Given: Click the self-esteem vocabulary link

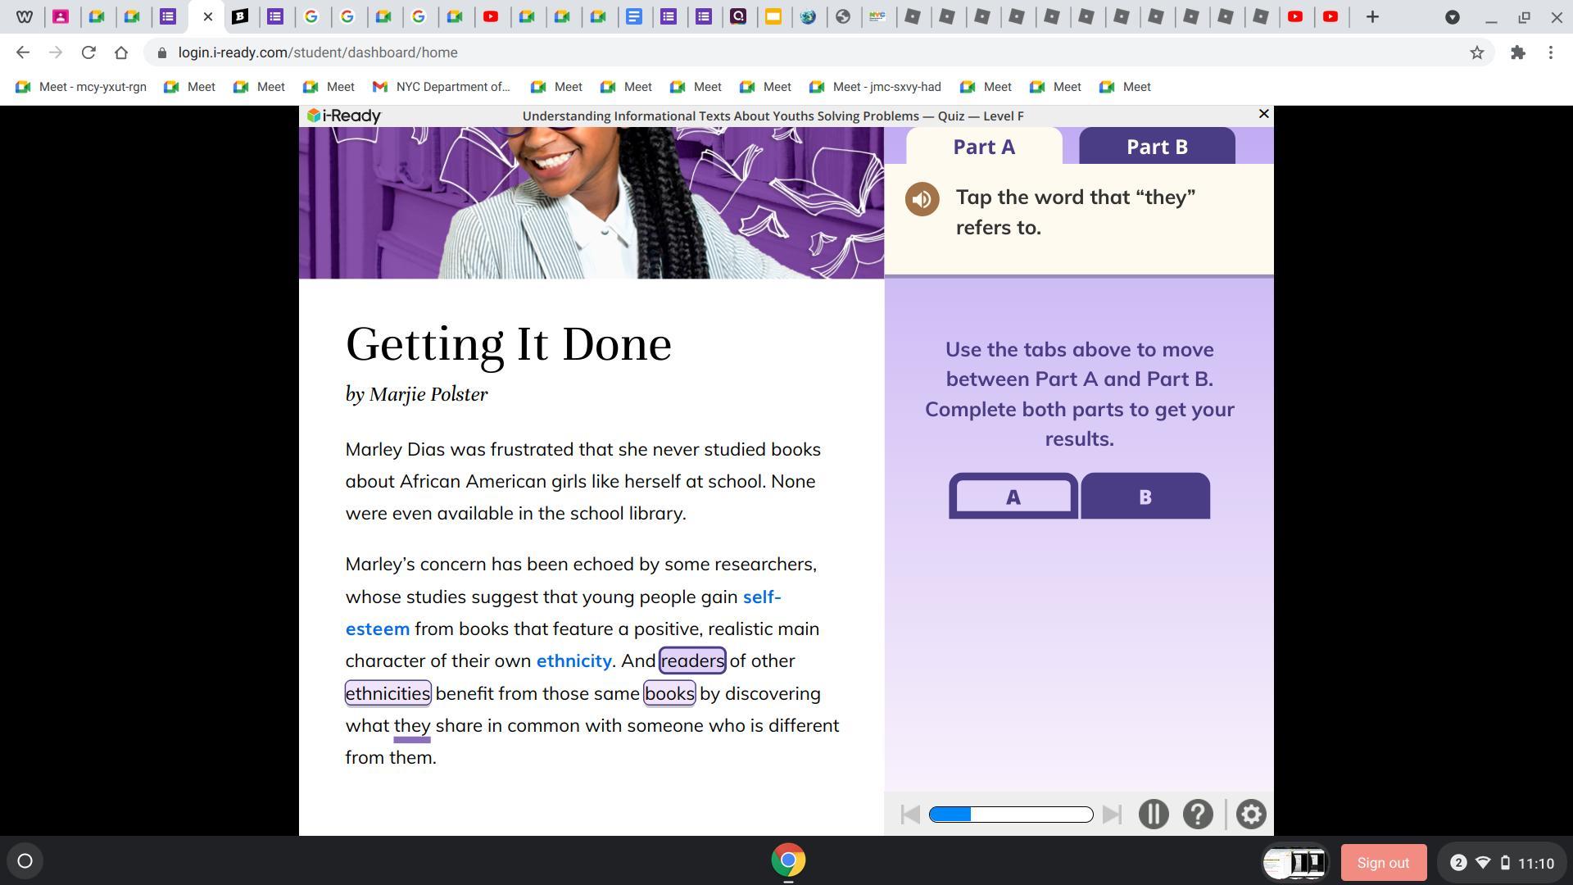Looking at the screenshot, I should click(x=761, y=597).
